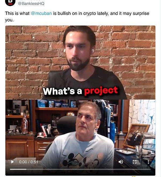Open the @BanklessHQ profile handle
Image resolution: width=161 pixels, height=177 pixels.
(x=31, y=3)
